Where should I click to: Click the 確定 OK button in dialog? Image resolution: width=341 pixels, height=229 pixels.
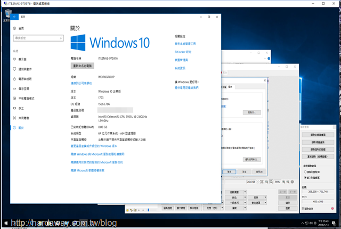(229, 172)
